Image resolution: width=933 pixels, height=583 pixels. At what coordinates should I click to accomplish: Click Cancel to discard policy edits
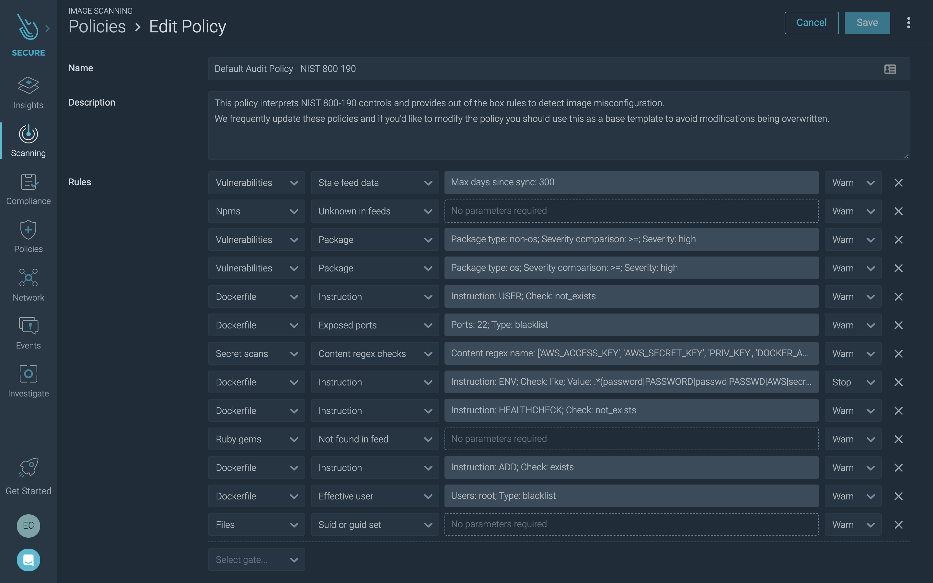click(x=811, y=22)
